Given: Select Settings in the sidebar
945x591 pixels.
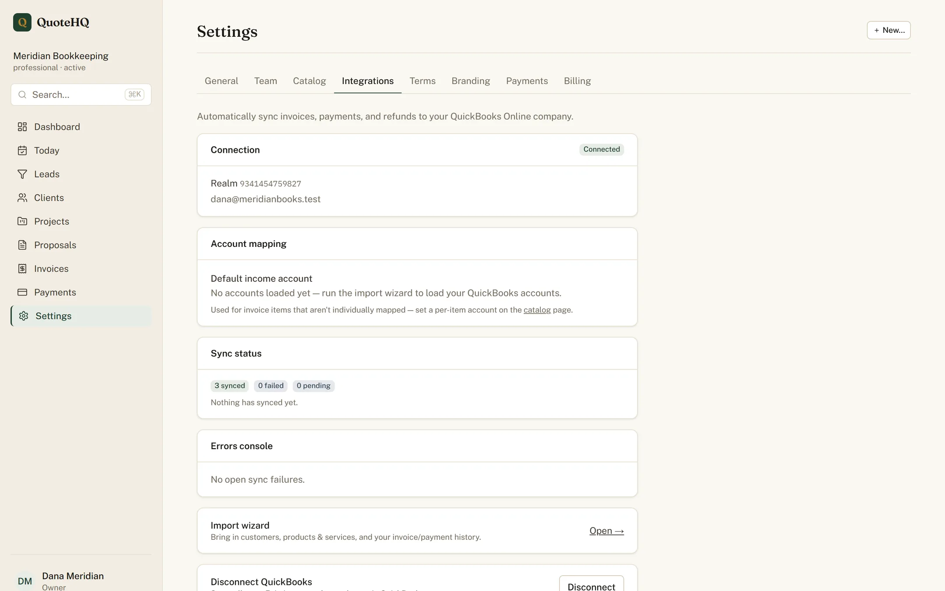Looking at the screenshot, I should click(x=81, y=316).
